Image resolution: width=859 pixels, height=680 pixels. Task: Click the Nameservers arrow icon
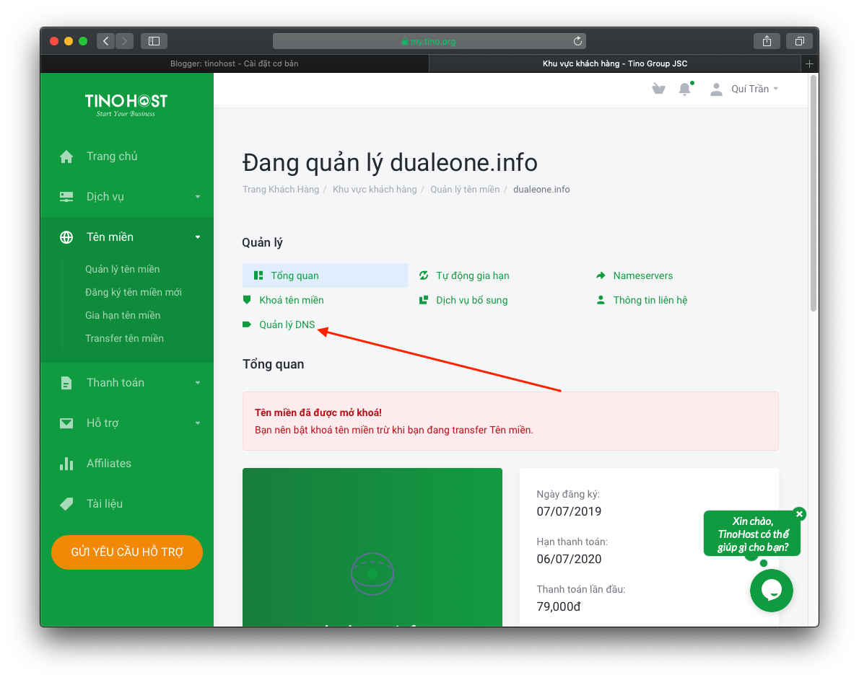tap(601, 275)
